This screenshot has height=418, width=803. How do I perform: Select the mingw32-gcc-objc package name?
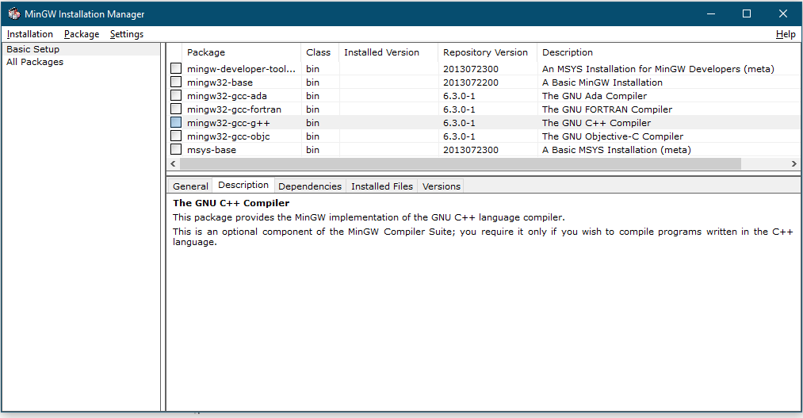point(228,136)
